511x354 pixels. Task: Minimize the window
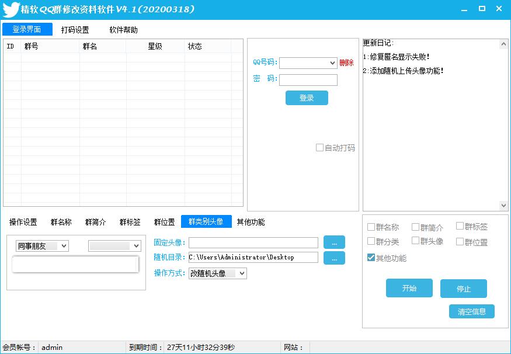coord(464,9)
